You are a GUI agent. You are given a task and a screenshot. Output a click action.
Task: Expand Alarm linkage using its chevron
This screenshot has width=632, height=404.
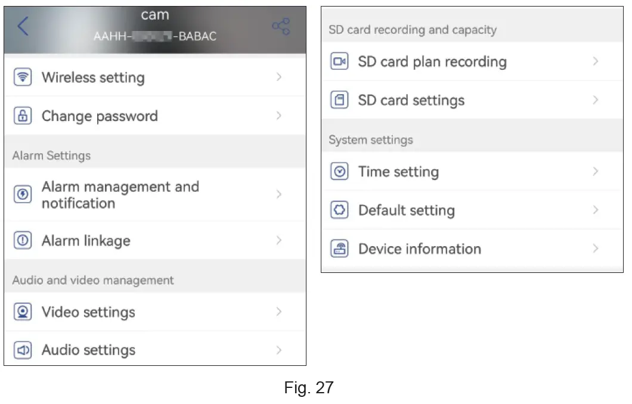coord(279,241)
